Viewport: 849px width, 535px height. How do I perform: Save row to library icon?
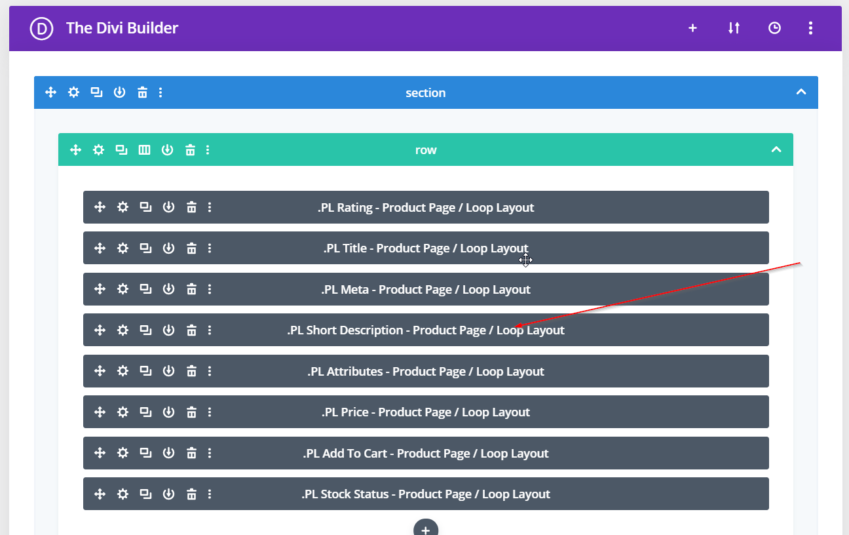tap(167, 150)
